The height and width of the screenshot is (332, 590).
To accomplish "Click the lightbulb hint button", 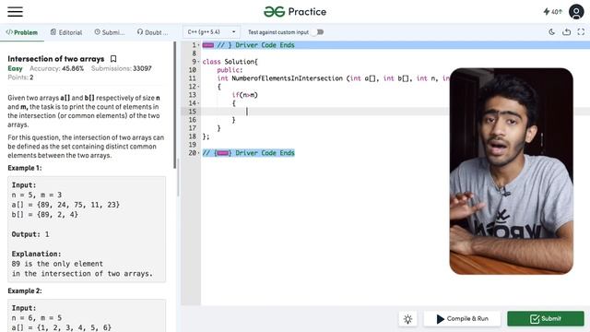I will [x=407, y=319].
